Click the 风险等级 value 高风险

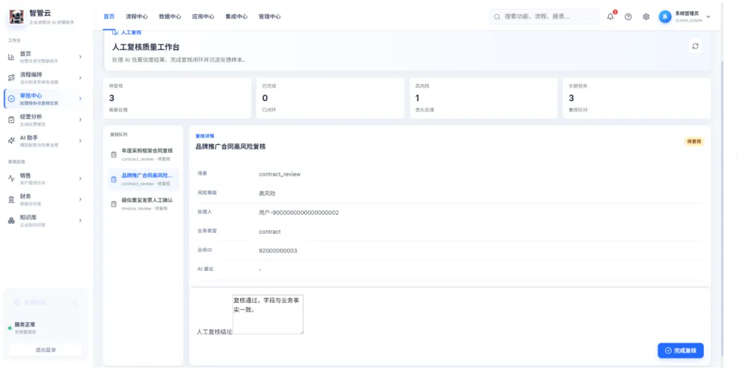point(267,193)
